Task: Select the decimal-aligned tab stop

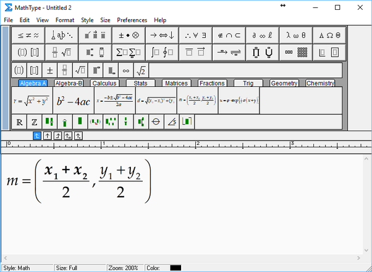Action: (x=78, y=136)
